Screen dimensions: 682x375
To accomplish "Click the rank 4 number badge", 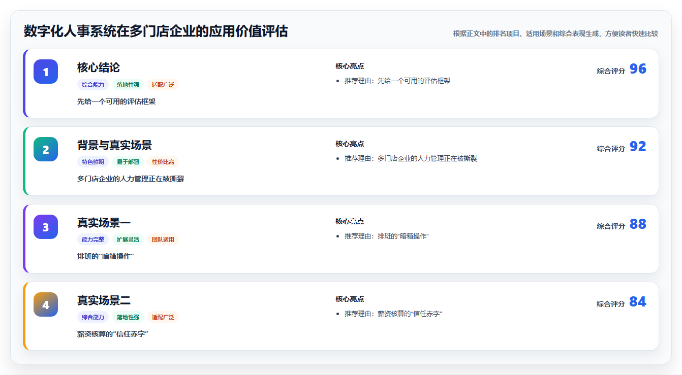I will tap(46, 304).
